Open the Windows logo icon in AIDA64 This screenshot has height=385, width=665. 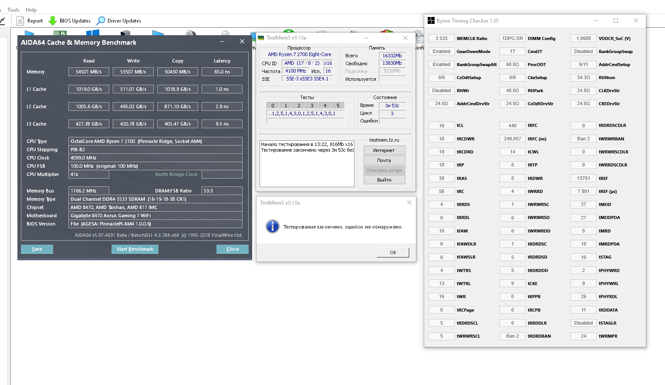click(x=93, y=33)
